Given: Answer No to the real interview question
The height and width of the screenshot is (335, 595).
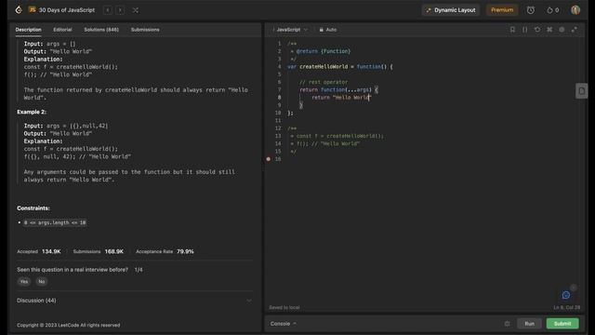Looking at the screenshot, I should pyautogui.click(x=41, y=281).
